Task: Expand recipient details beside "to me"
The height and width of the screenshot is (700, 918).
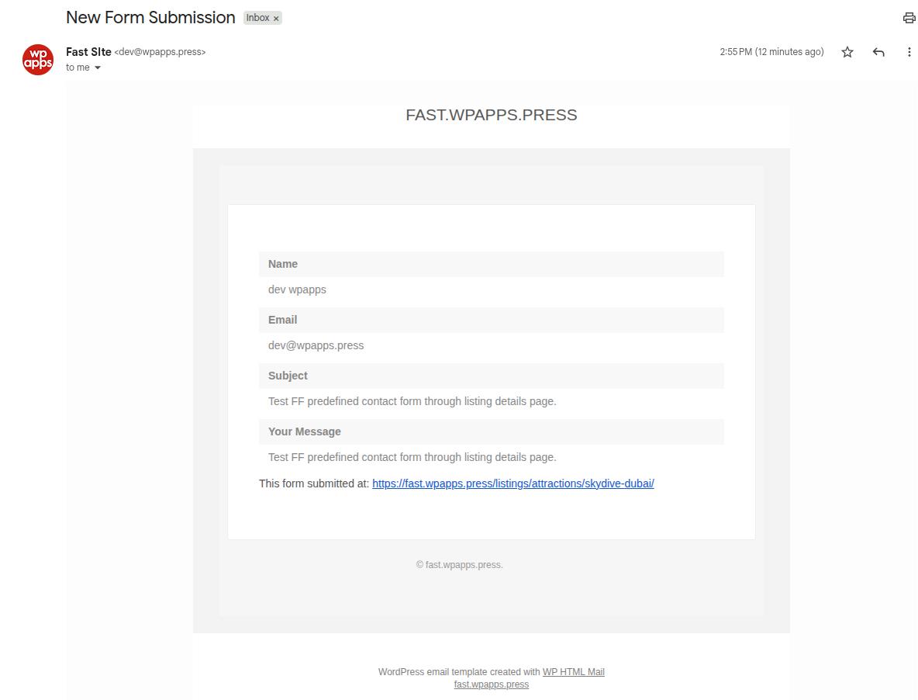Action: pos(98,68)
